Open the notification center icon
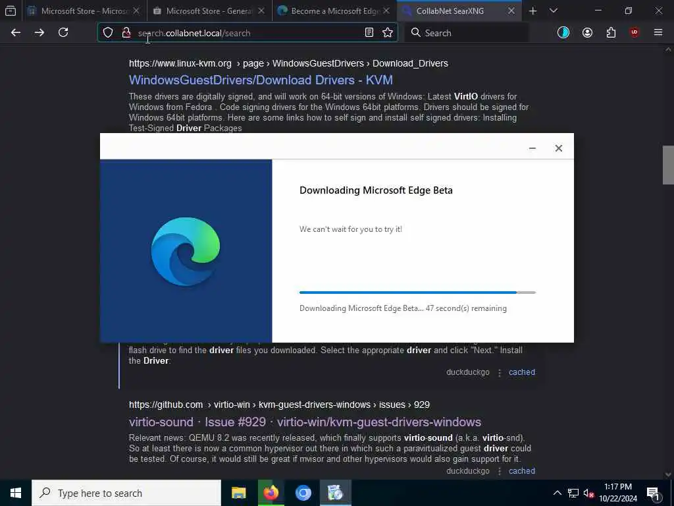The image size is (674, 506). click(653, 493)
